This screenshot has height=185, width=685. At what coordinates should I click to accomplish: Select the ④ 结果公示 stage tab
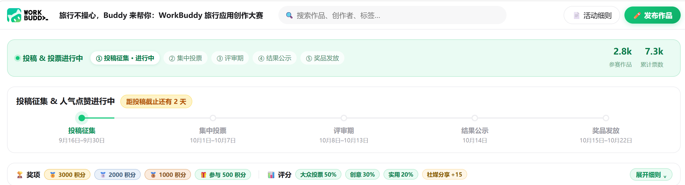pos(275,58)
